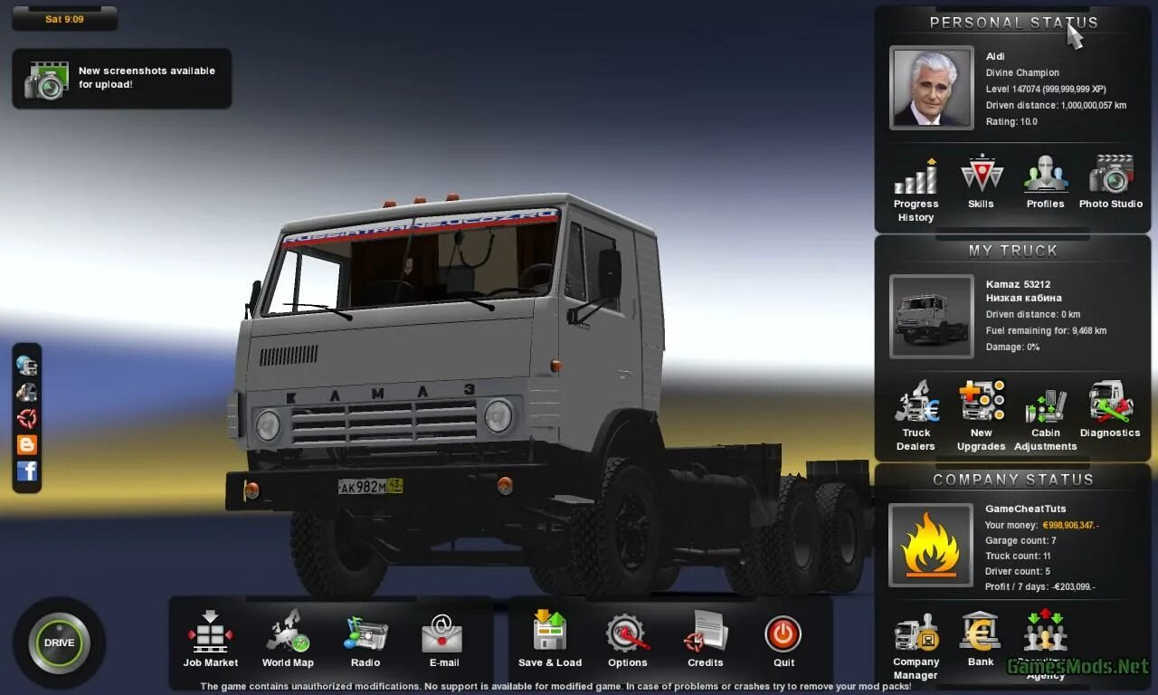Open Save & Load menu

point(550,639)
